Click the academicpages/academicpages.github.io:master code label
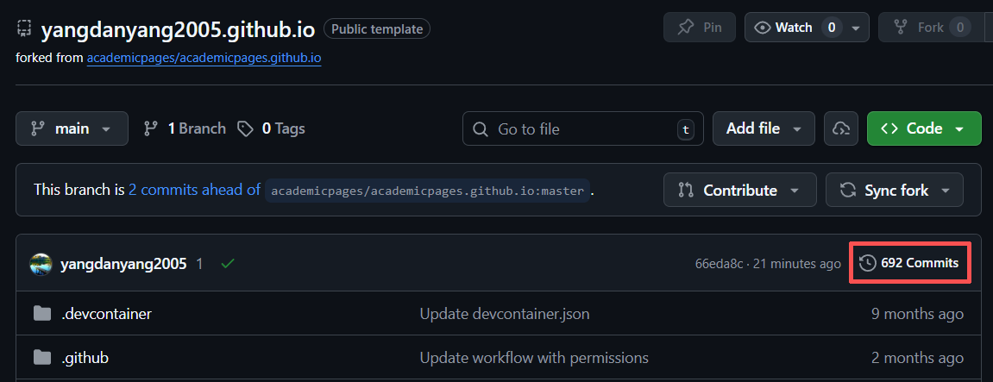Image resolution: width=993 pixels, height=382 pixels. point(427,190)
